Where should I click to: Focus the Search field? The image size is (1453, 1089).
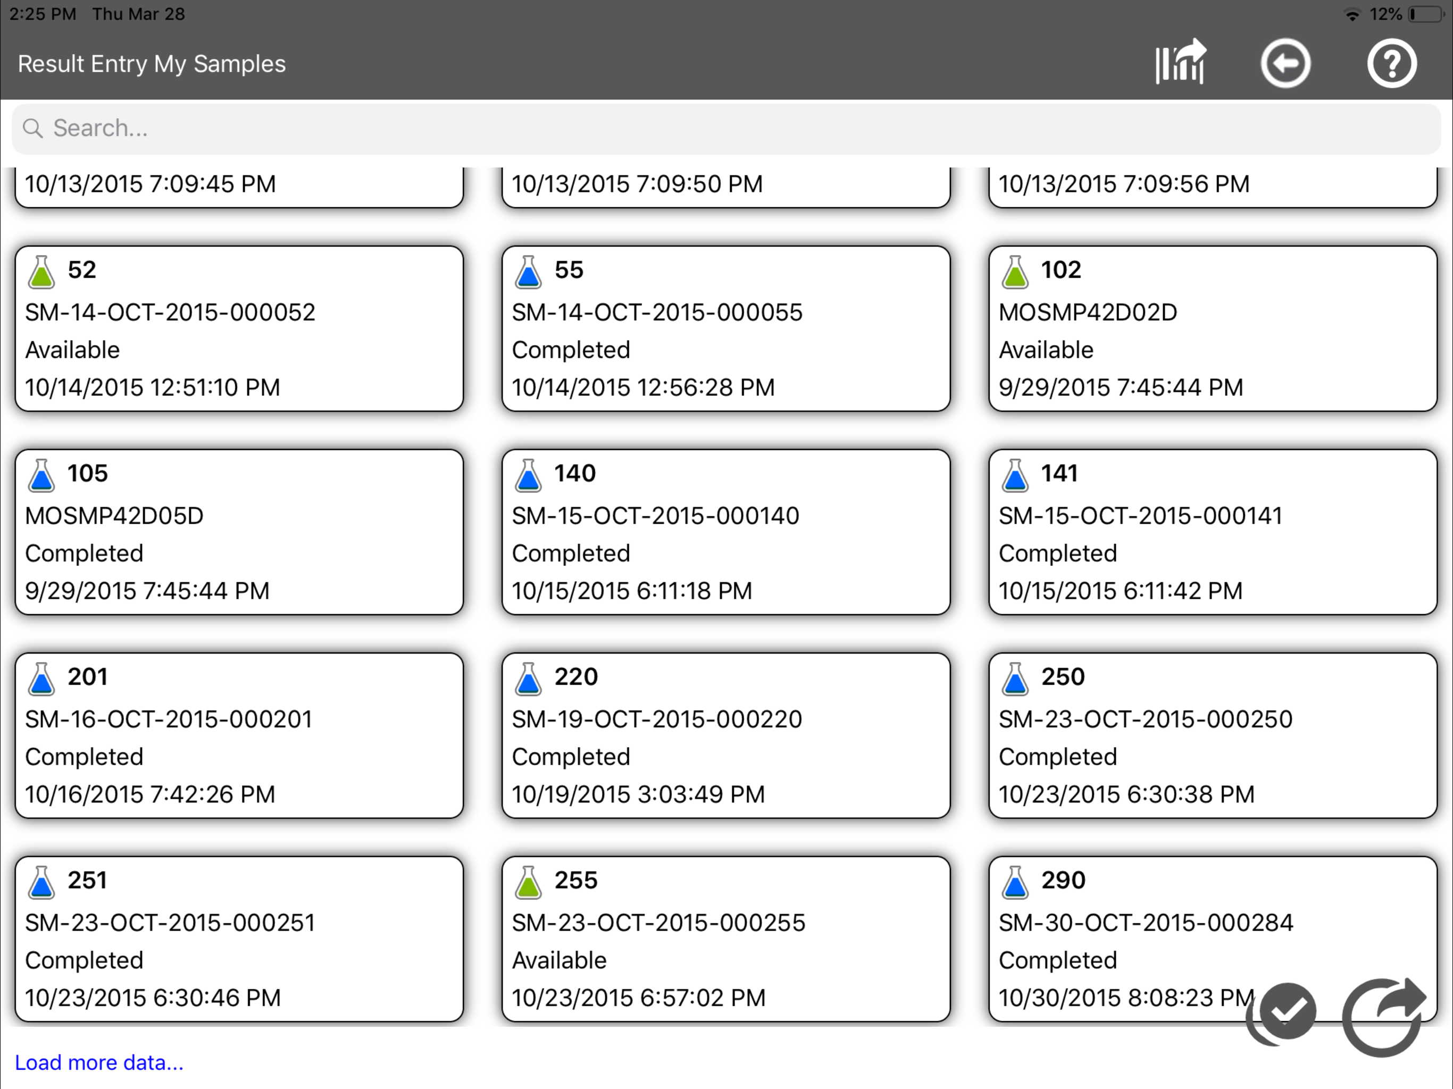click(726, 129)
